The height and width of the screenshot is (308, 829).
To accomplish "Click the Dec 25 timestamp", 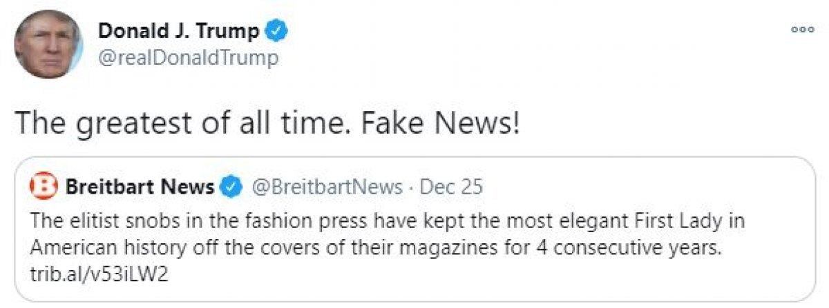I will [451, 187].
